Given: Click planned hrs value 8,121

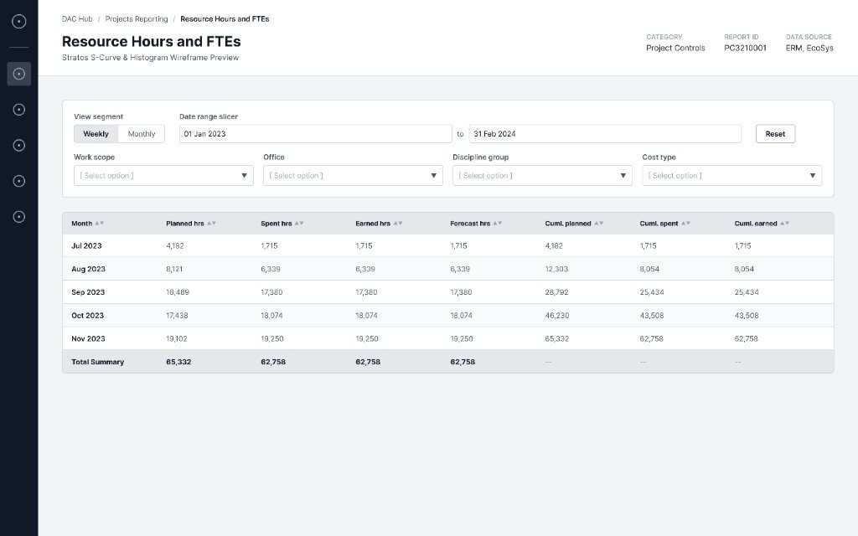Looking at the screenshot, I should (x=174, y=269).
